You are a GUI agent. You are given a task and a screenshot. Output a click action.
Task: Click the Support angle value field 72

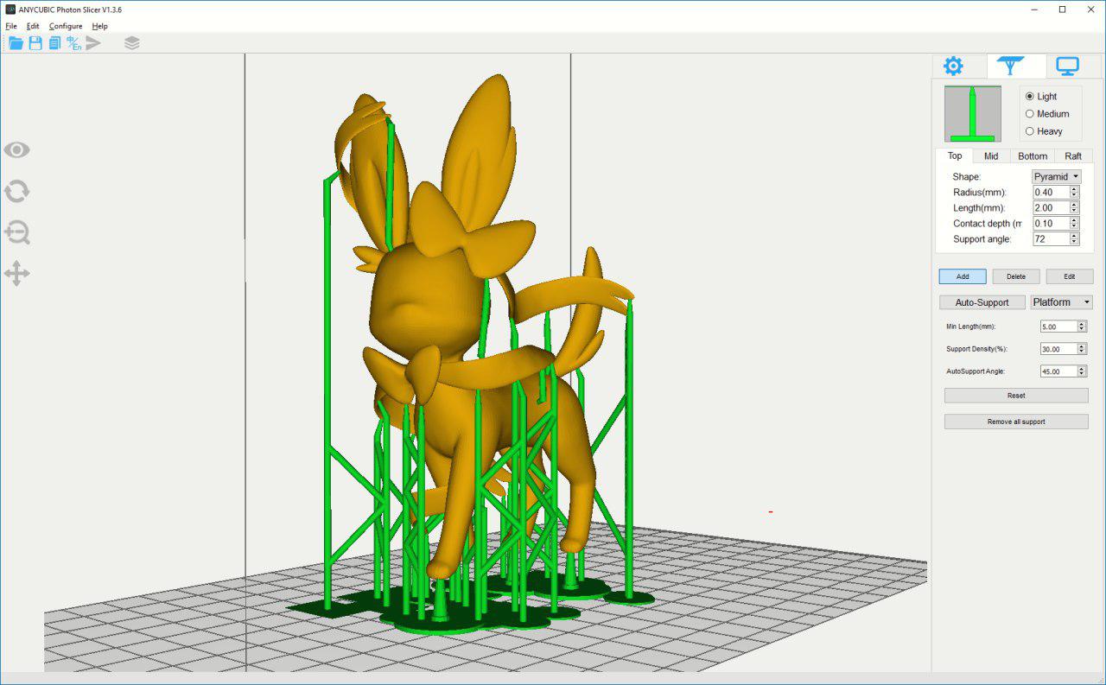coord(1052,238)
